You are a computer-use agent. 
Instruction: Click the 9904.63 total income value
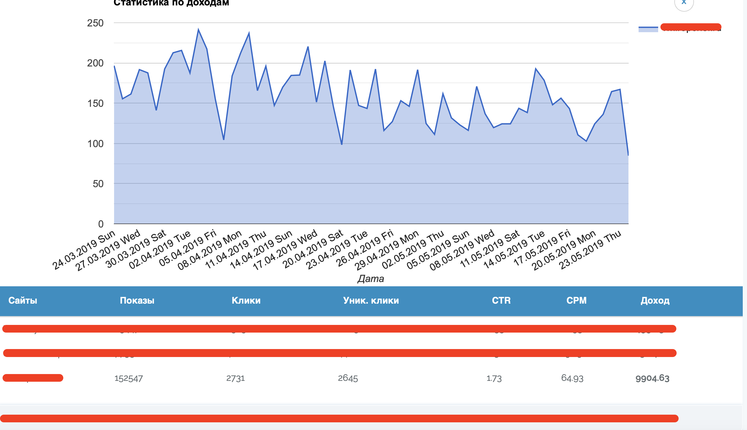652,378
